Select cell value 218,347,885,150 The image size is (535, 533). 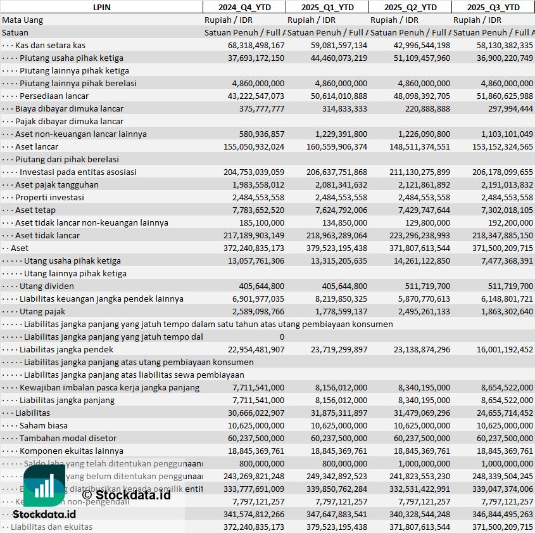click(x=503, y=235)
